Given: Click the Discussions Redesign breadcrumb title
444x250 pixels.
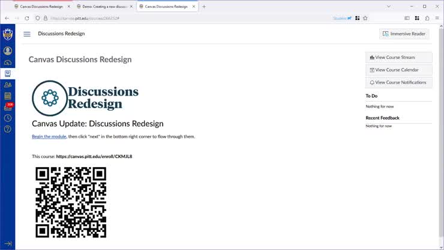Looking at the screenshot, I should [x=61, y=34].
